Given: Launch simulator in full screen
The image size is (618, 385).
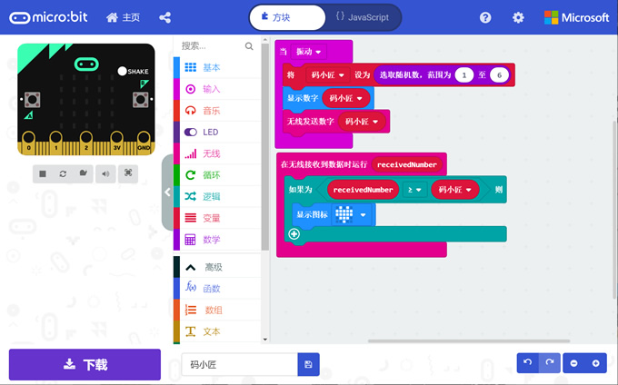Looking at the screenshot, I should pyautogui.click(x=128, y=173).
